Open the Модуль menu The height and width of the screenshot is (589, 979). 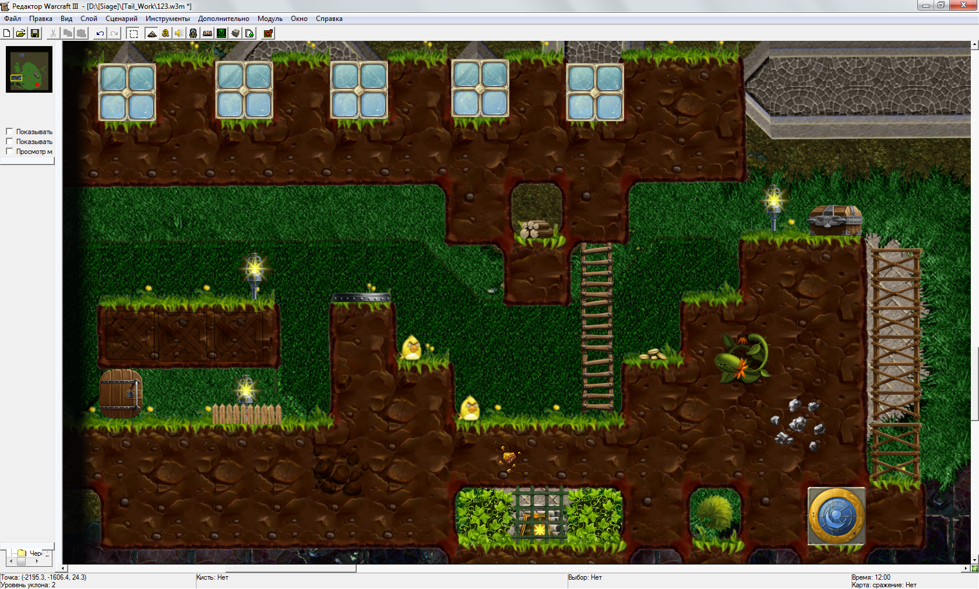[x=270, y=19]
